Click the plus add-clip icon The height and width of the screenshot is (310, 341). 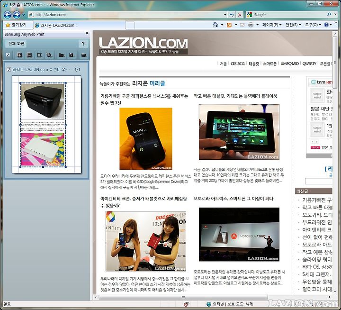[x=19, y=55]
